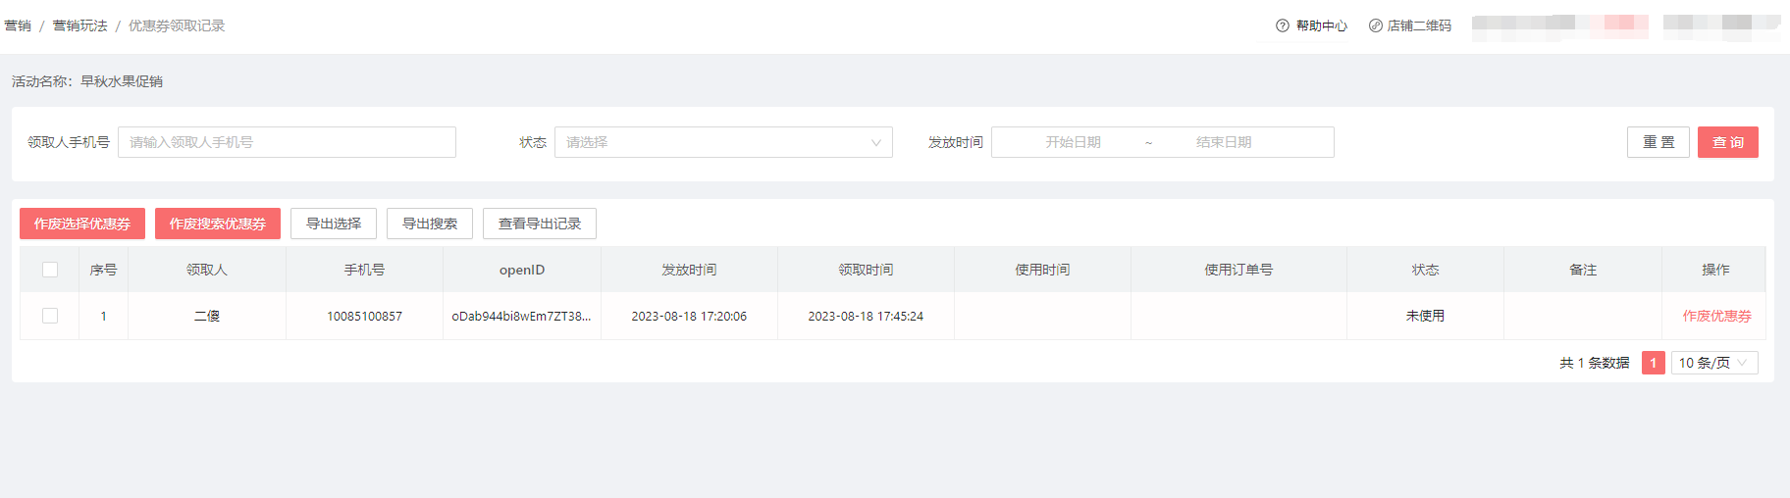This screenshot has width=1790, height=498.
Task: Click the 导出搜索 export button
Action: [429, 224]
